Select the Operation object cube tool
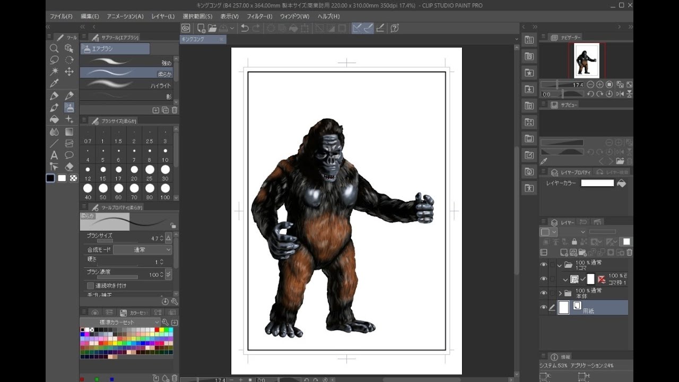679x382 pixels. pyautogui.click(x=69, y=48)
